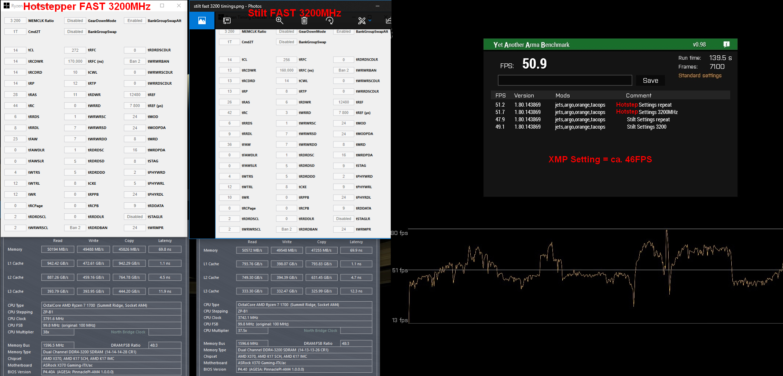Click Stilt tRC value 42 in Photos
This screenshot has width=783, height=376.
click(229, 113)
